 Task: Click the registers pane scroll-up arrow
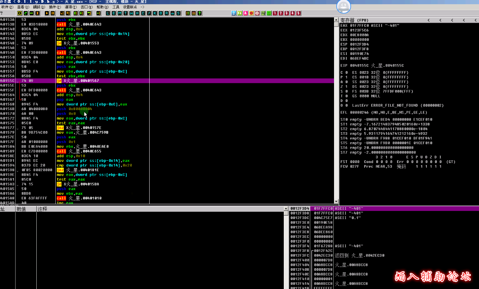tap(337, 20)
